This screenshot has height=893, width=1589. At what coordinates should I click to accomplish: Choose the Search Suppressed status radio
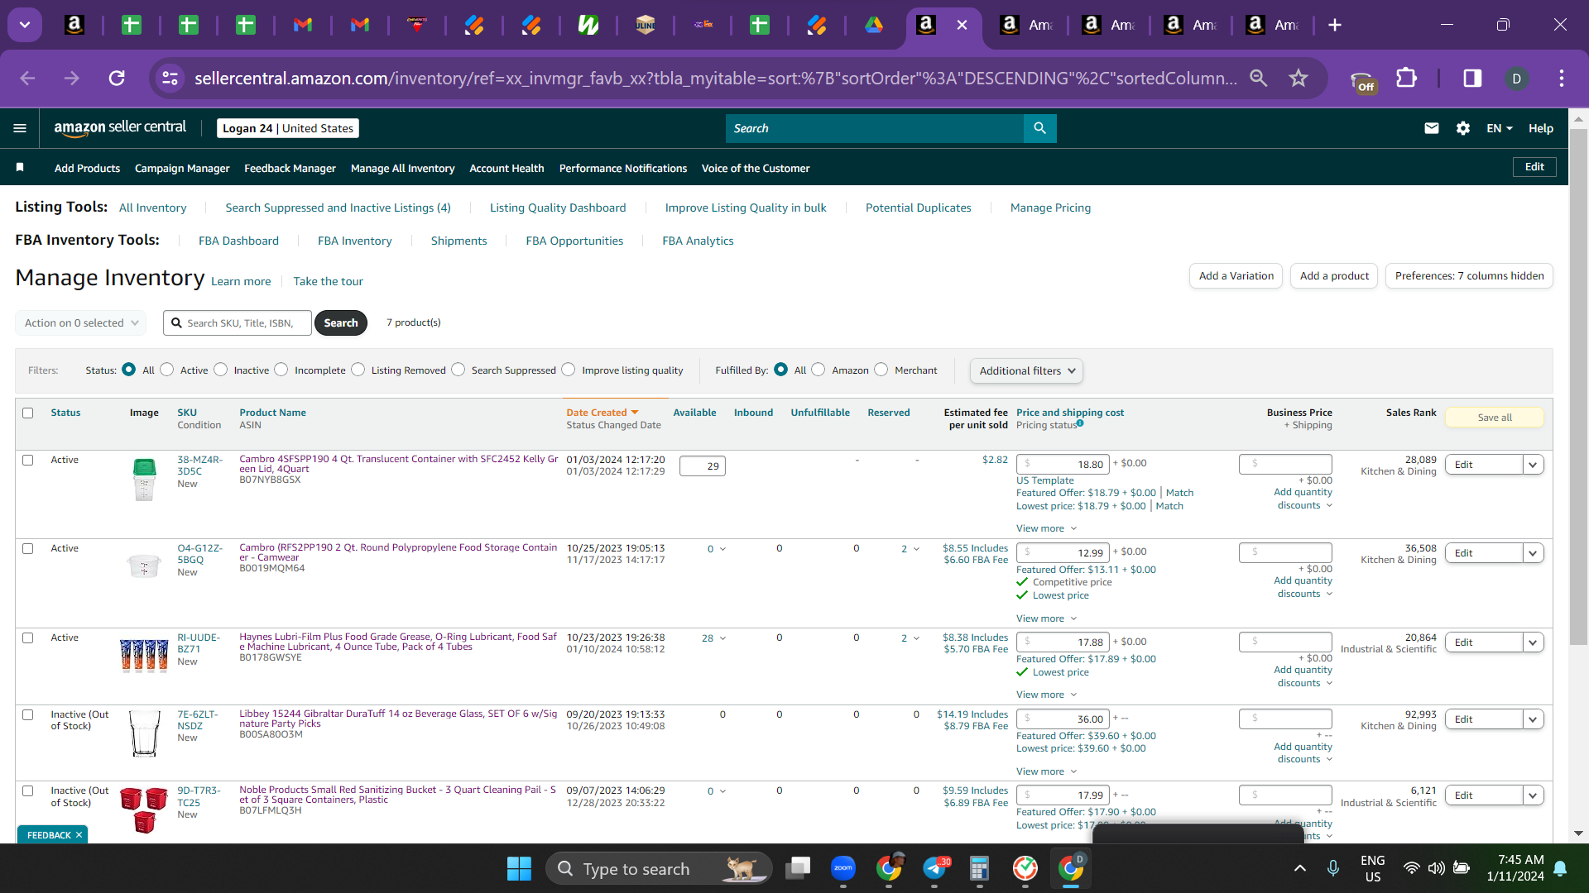[458, 370]
